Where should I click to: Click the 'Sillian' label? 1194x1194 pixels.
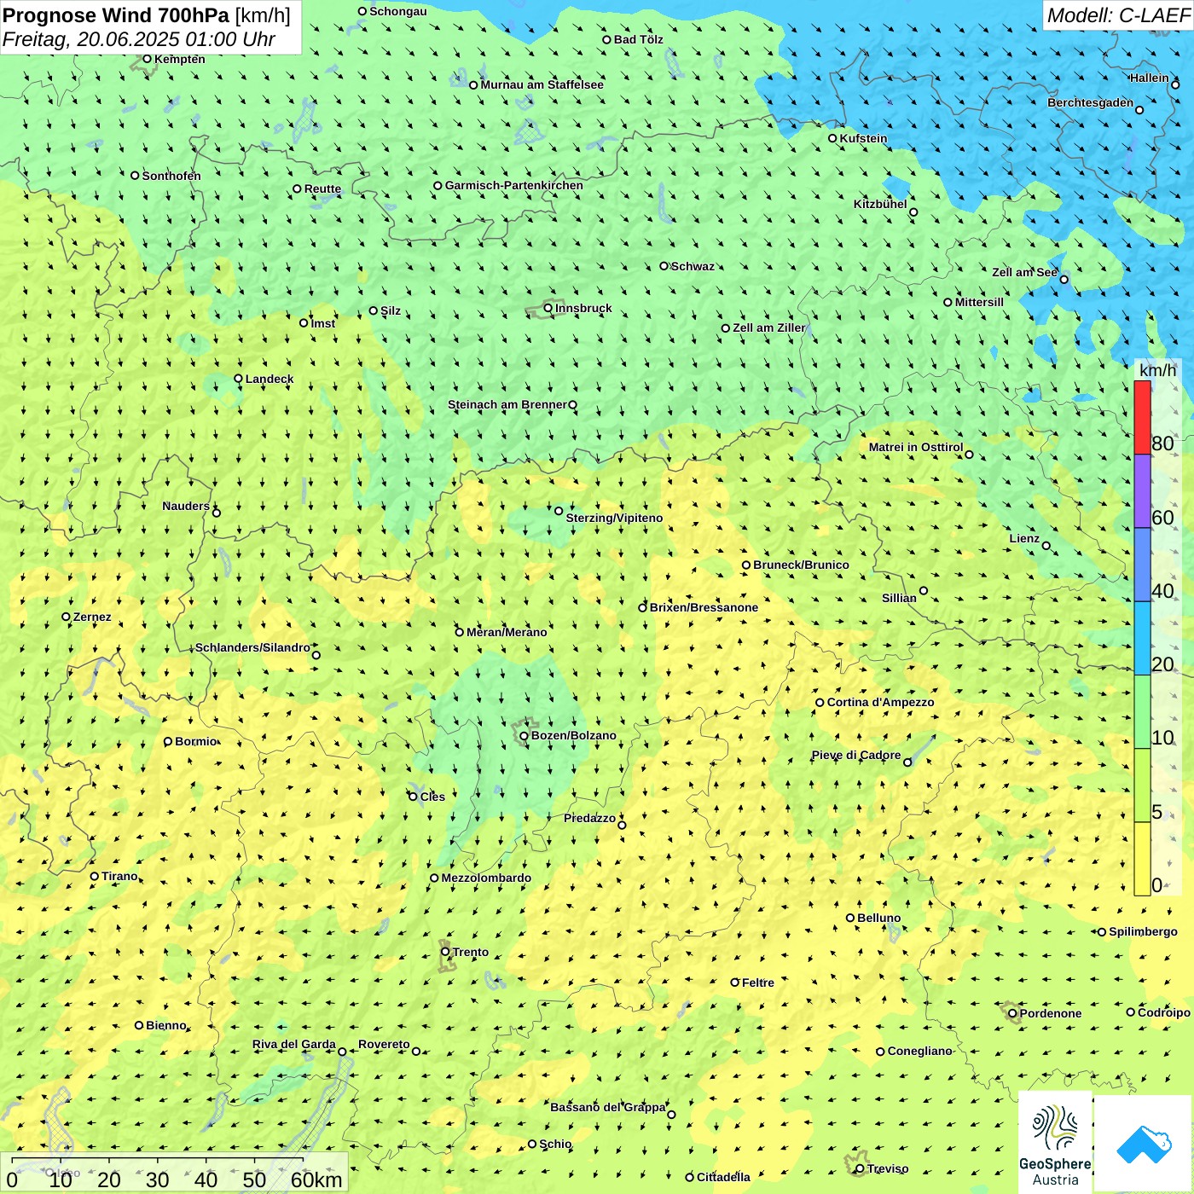coord(899,598)
